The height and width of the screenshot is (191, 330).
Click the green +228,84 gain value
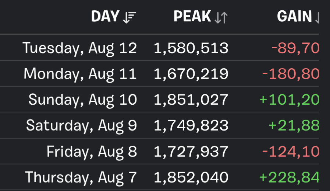tap(289, 177)
